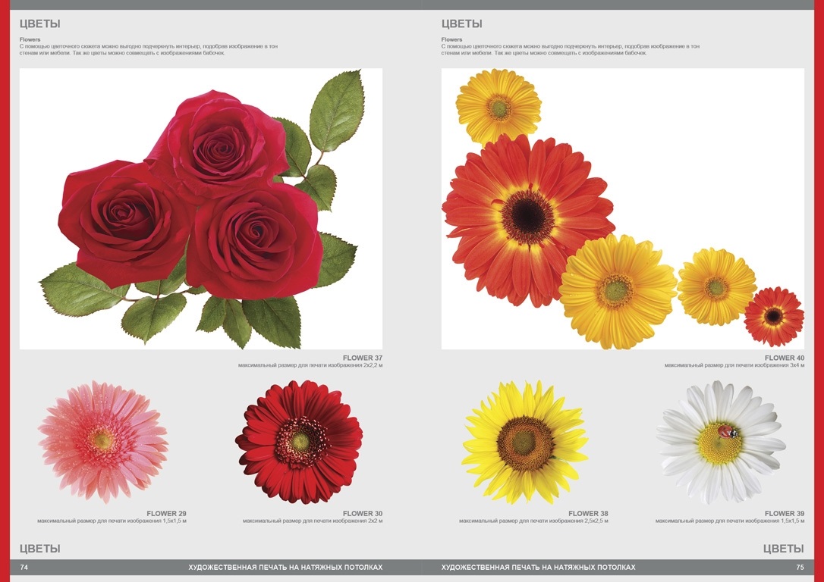Select the FLOWER 39 caption
Viewport: 824px width, 582px height.
pyautogui.click(x=784, y=514)
